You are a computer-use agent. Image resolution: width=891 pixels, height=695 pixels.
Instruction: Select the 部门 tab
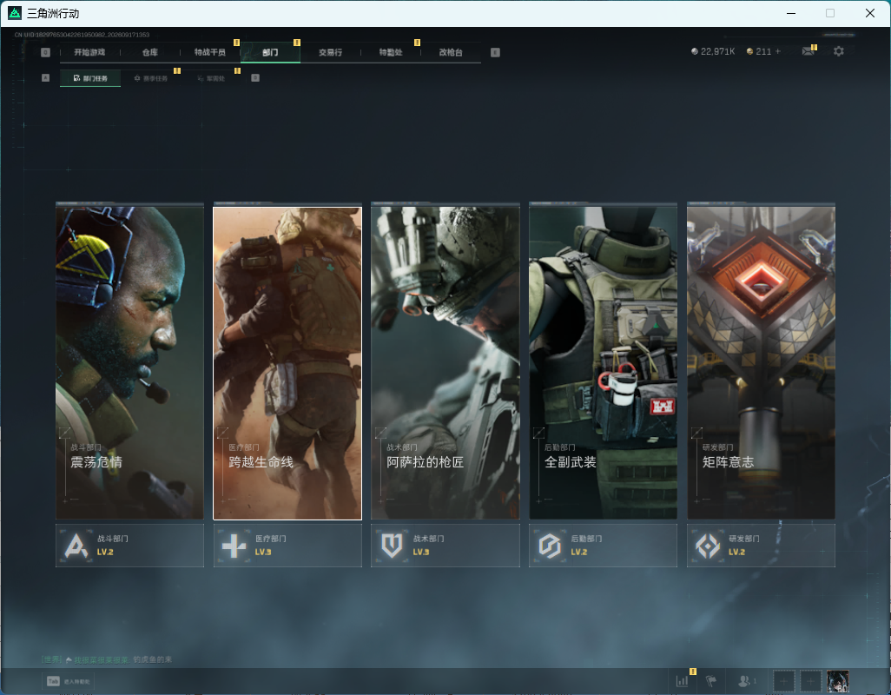[x=270, y=52]
